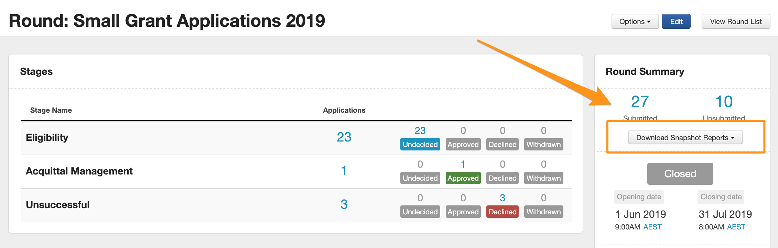Screen dimensions: 778x248
Task: Click Unsuccessful's red Declined badge
Action: [x=502, y=212]
